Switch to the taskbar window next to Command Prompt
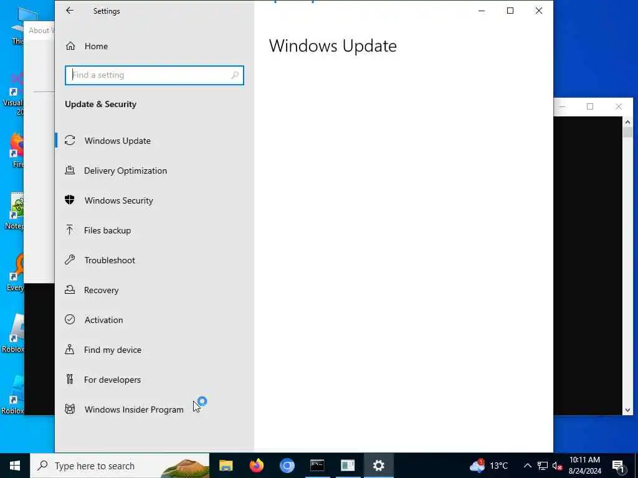The height and width of the screenshot is (478, 638). (348, 466)
